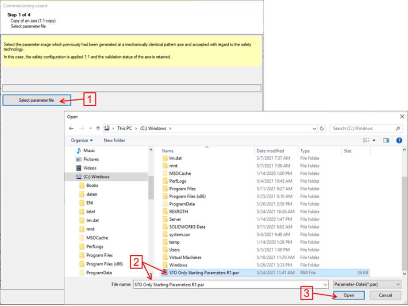Viewport: 408px width, 306px height.
Task: Open help with the question mark icon
Action: click(399, 140)
